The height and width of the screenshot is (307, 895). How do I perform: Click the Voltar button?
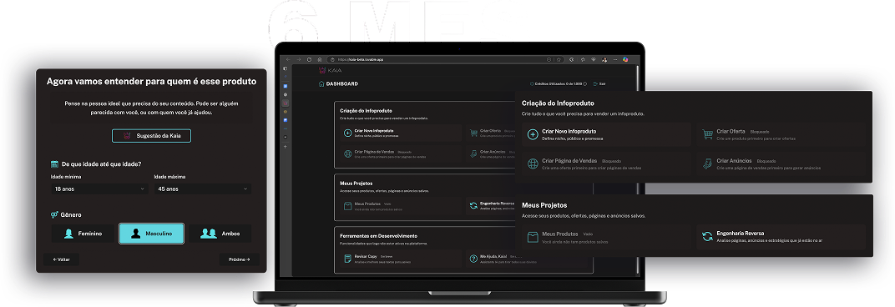61,259
